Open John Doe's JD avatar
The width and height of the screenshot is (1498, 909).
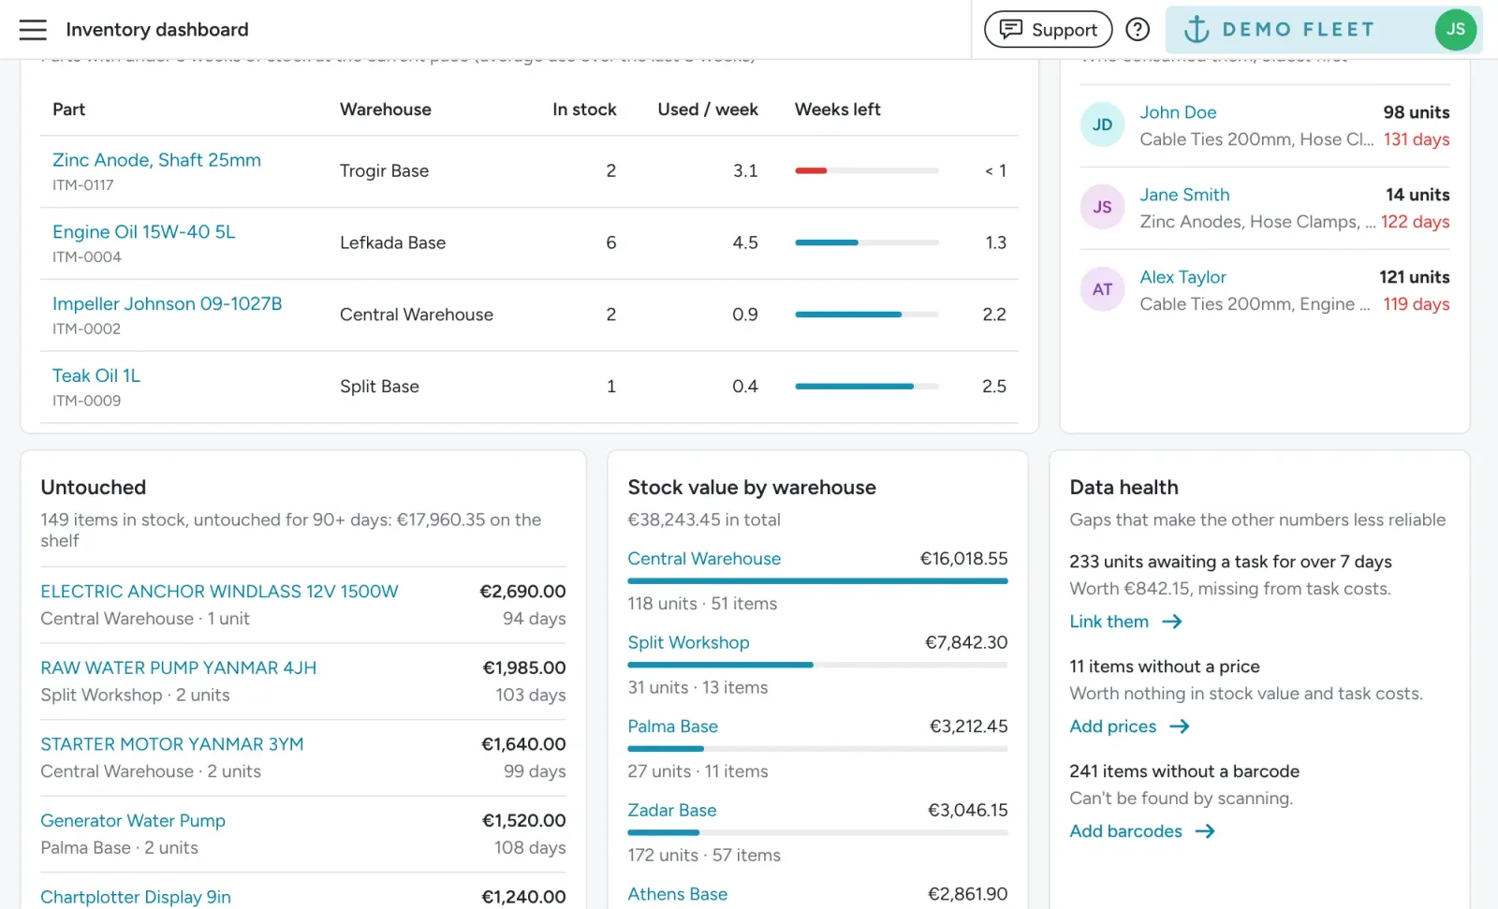[x=1103, y=125]
